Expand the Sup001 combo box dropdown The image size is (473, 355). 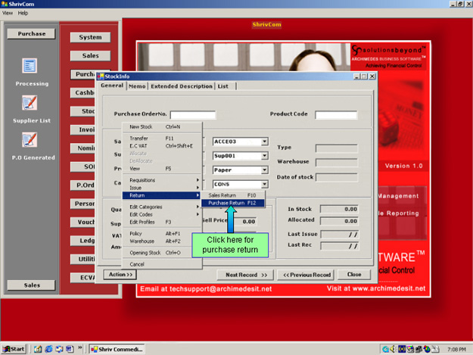click(265, 155)
